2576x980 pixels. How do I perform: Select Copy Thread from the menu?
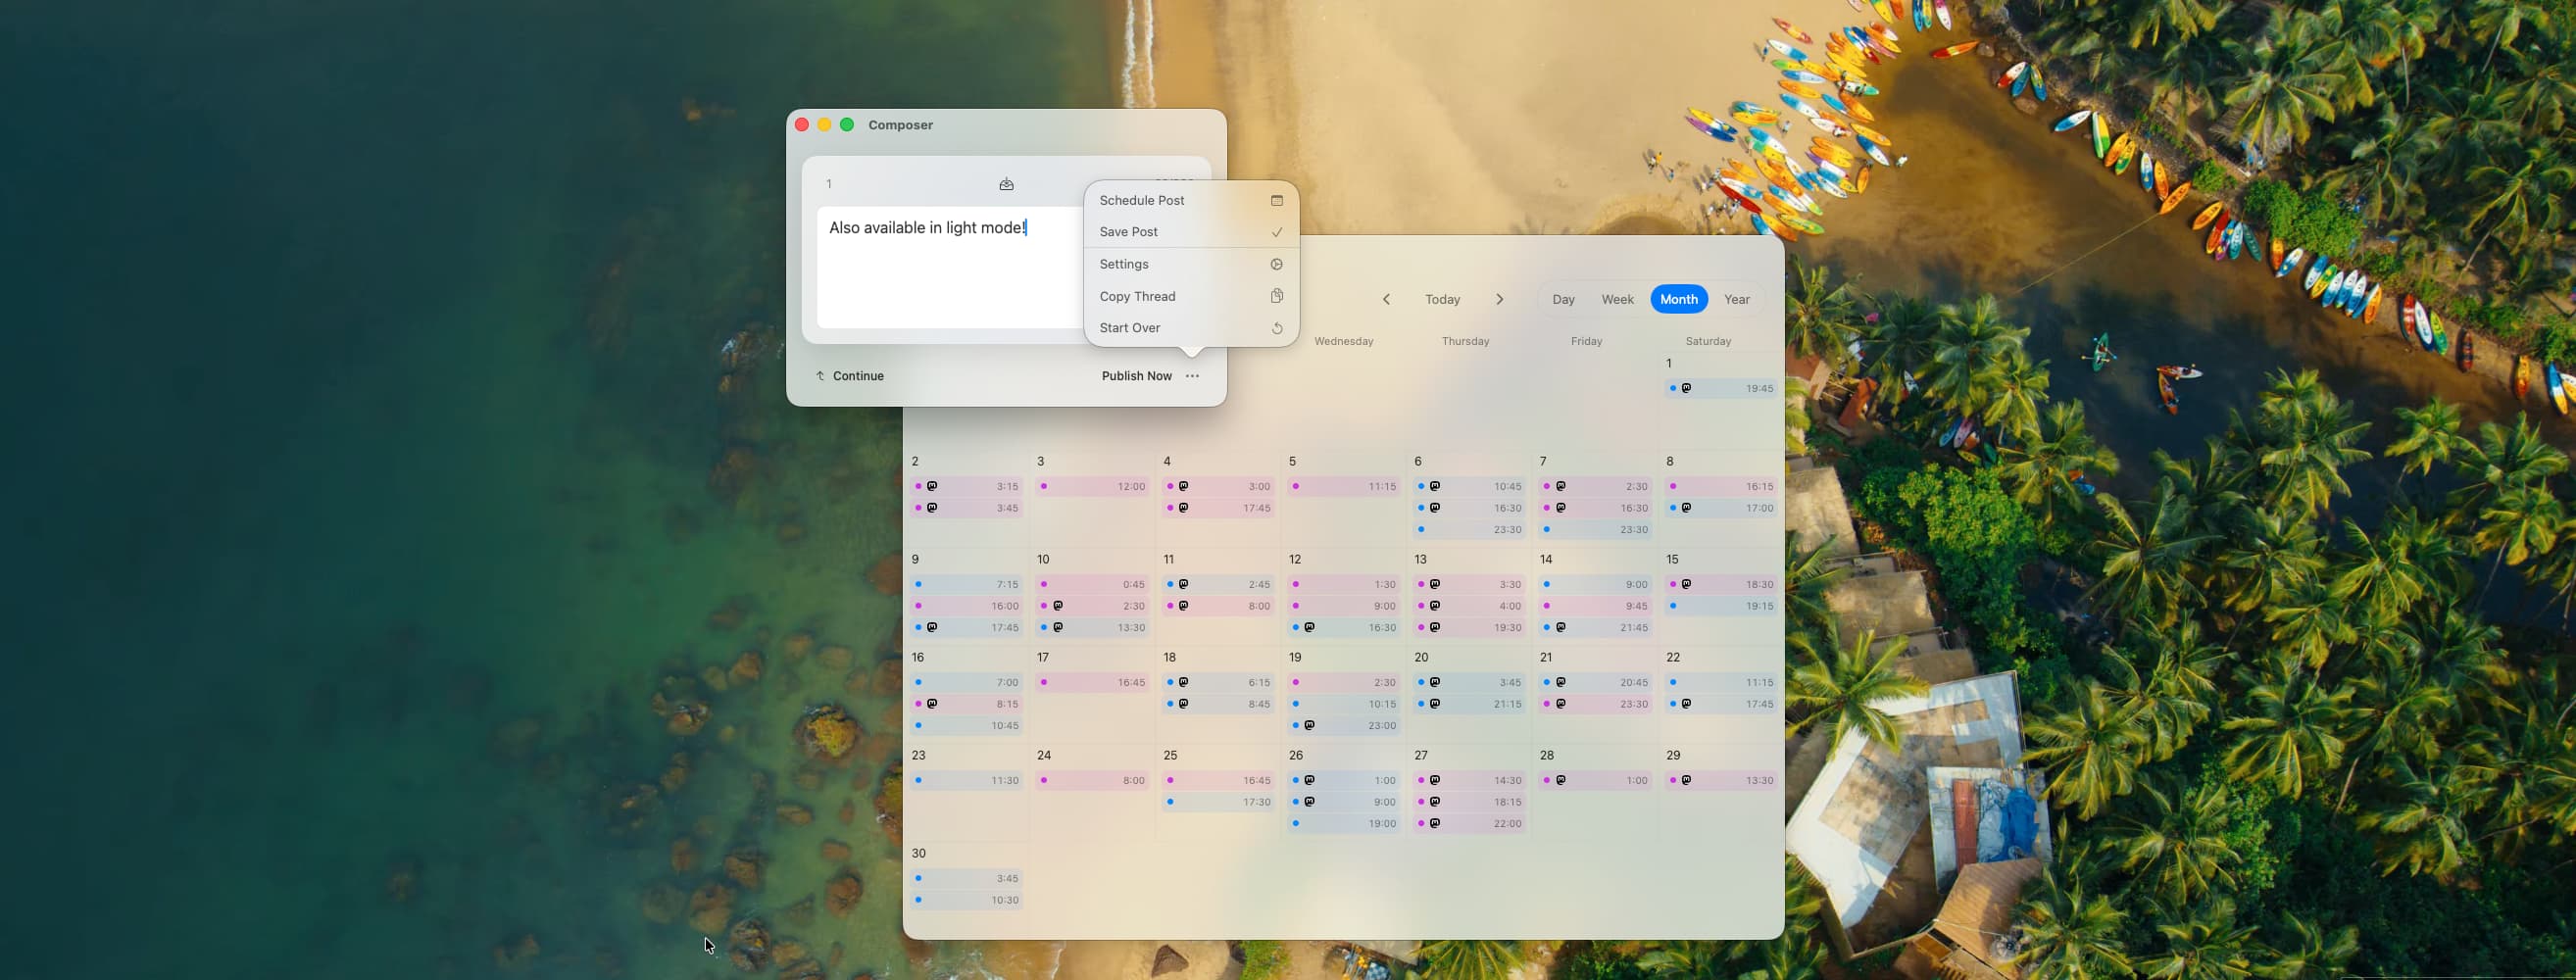pyautogui.click(x=1137, y=296)
